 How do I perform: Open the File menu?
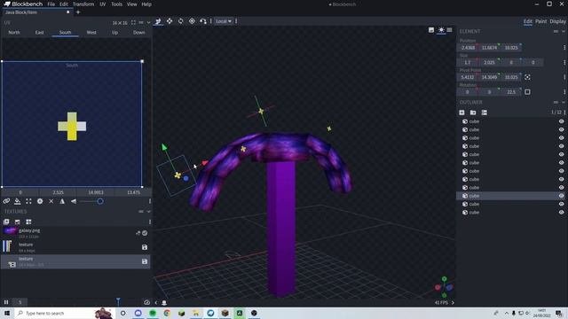[x=51, y=4]
